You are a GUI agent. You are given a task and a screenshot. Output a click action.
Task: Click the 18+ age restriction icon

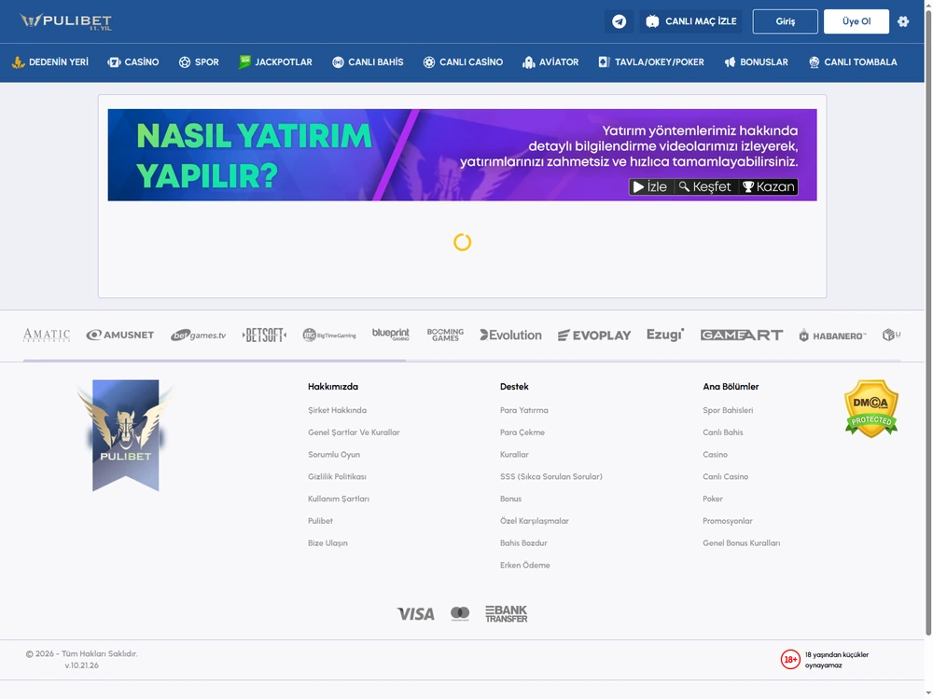pyautogui.click(x=790, y=659)
